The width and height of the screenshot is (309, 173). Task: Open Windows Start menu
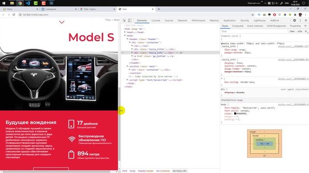point(4,3)
